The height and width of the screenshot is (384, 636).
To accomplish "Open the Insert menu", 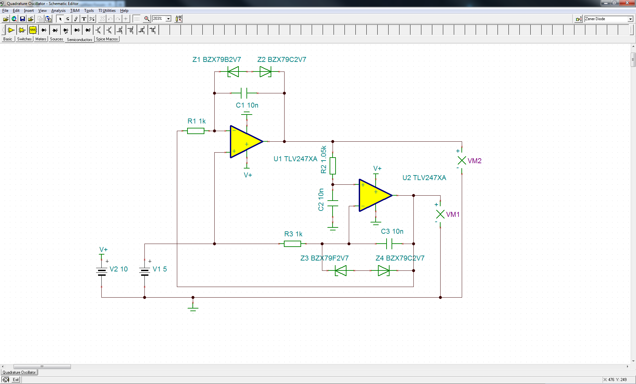I will coord(28,11).
